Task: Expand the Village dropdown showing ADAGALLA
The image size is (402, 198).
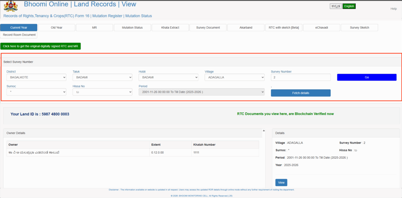Action: [235, 77]
